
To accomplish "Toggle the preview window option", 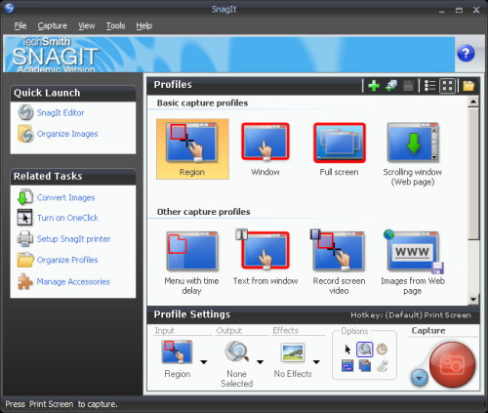I will click(x=365, y=350).
